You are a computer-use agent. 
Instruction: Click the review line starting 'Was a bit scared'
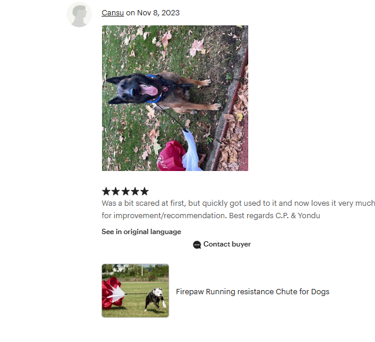click(238, 203)
